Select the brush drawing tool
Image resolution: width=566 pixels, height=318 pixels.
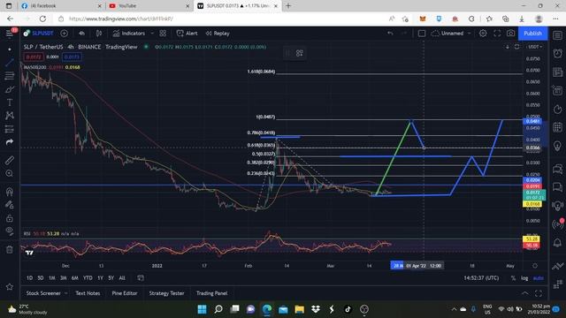[x=10, y=89]
